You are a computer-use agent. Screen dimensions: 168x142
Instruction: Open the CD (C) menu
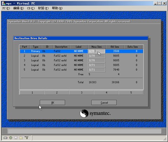tap(31, 8)
